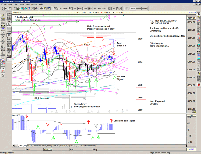Select the Trade Profile button

click(9, 56)
